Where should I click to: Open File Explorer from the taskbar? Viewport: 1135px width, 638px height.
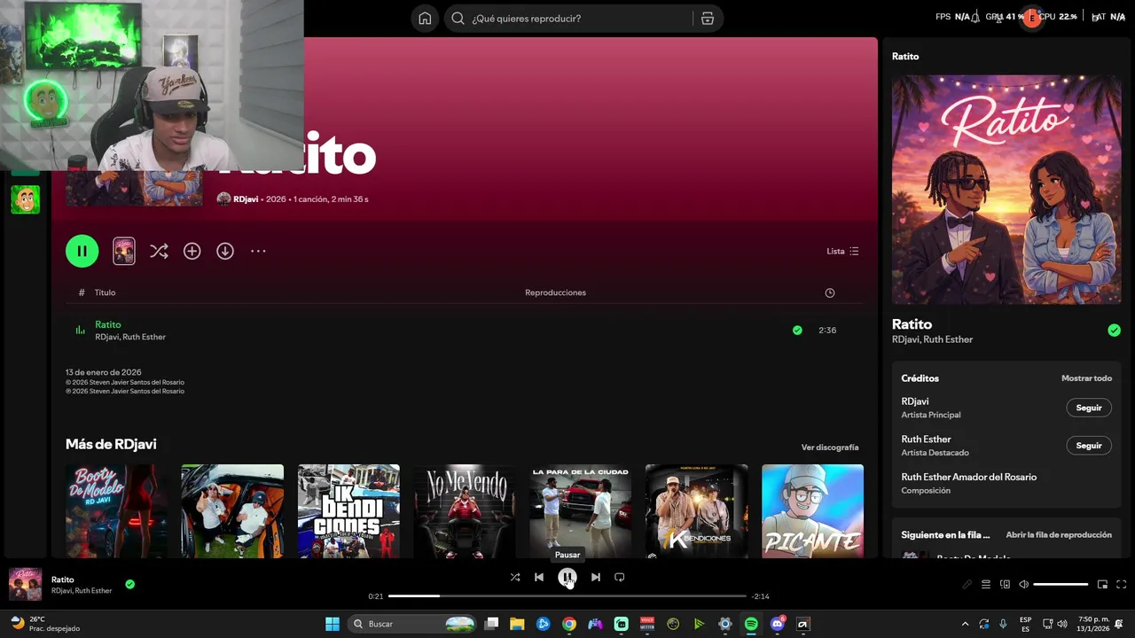(517, 624)
